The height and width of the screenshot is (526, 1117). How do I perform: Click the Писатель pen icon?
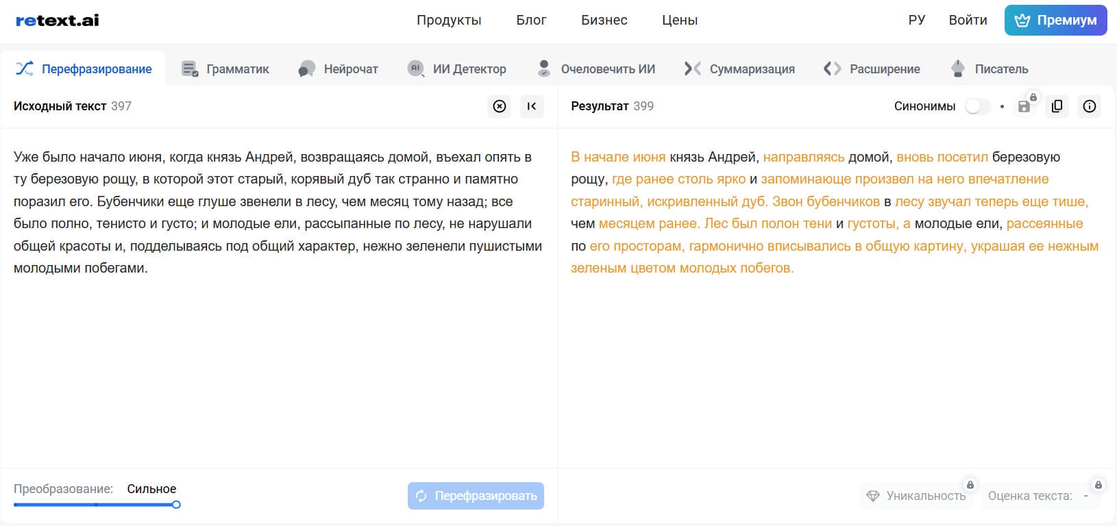(x=958, y=68)
